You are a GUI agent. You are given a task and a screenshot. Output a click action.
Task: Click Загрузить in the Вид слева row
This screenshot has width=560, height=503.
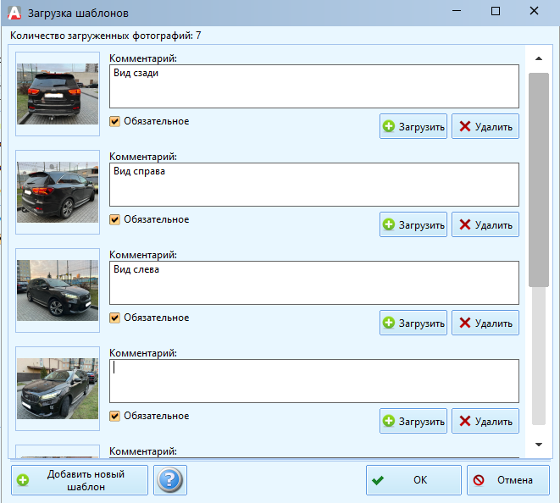point(413,323)
